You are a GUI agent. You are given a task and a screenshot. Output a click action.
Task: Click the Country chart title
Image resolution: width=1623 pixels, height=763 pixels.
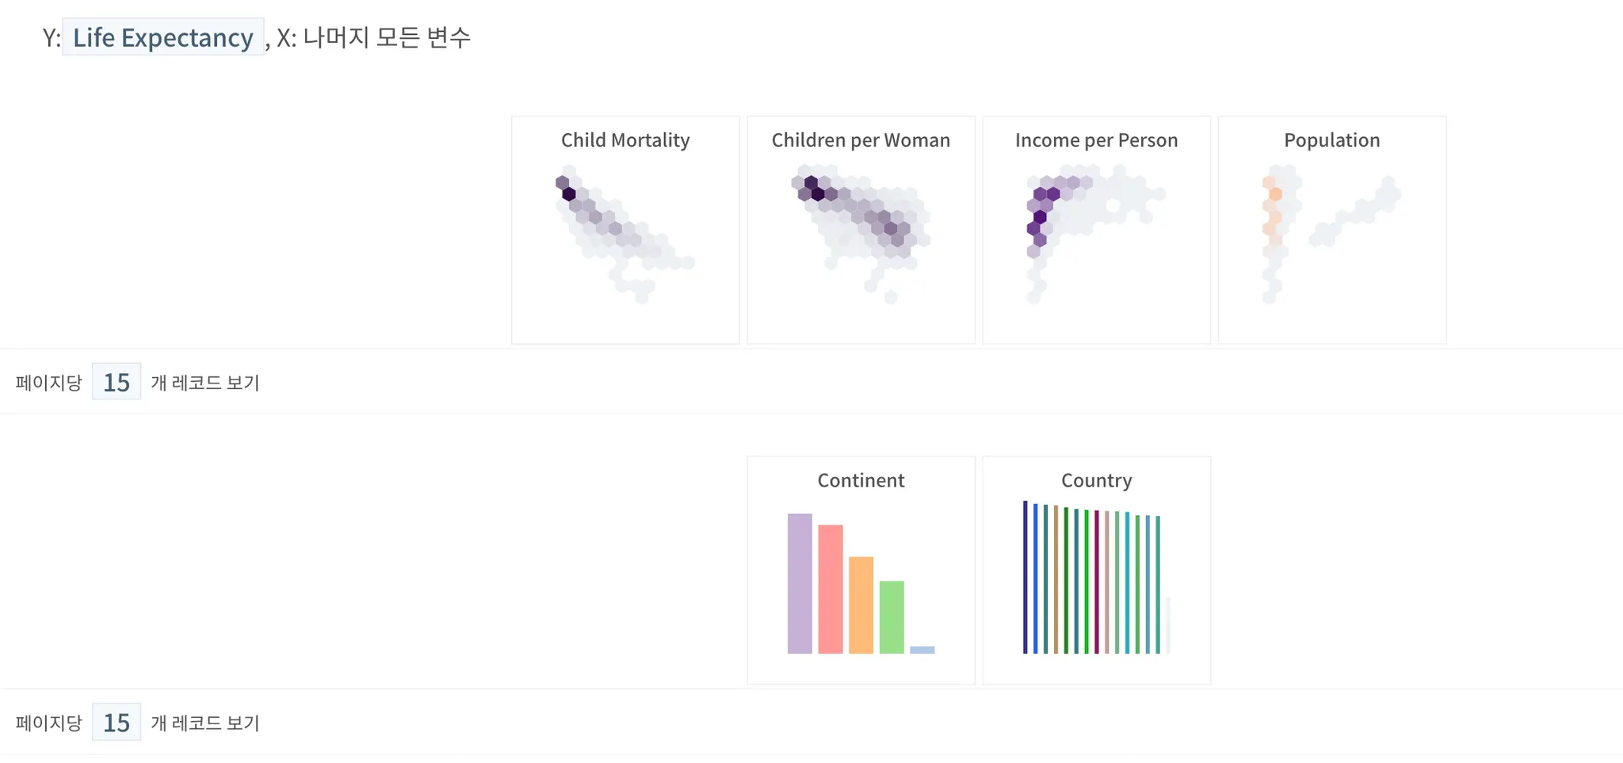click(1096, 480)
